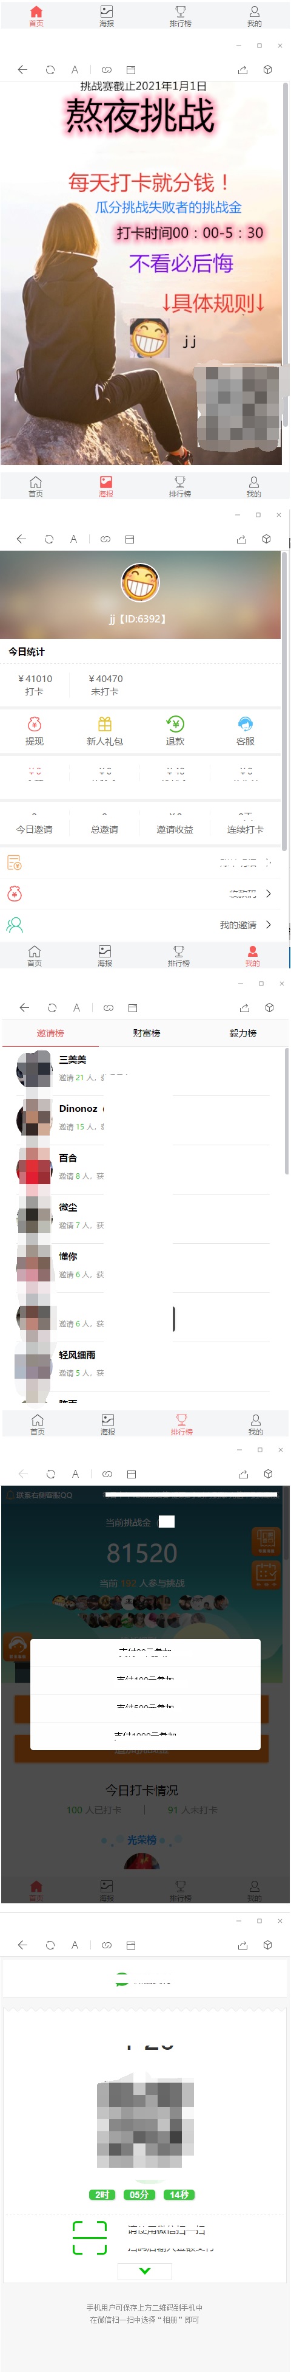Select the 邀请榜 tab
The image size is (291, 2372).
click(x=50, y=1033)
